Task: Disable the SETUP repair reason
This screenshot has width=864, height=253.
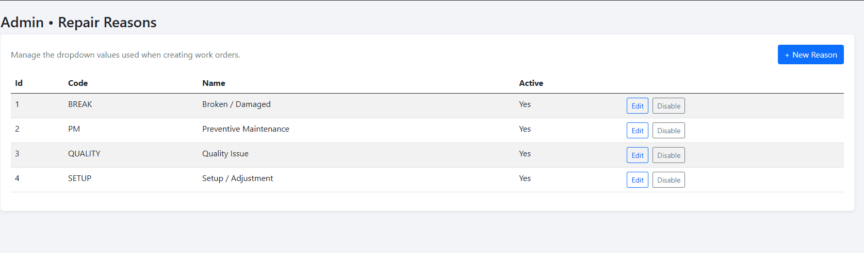Action: tap(668, 180)
